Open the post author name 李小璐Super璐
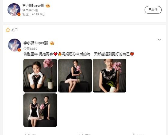 point(36,43)
